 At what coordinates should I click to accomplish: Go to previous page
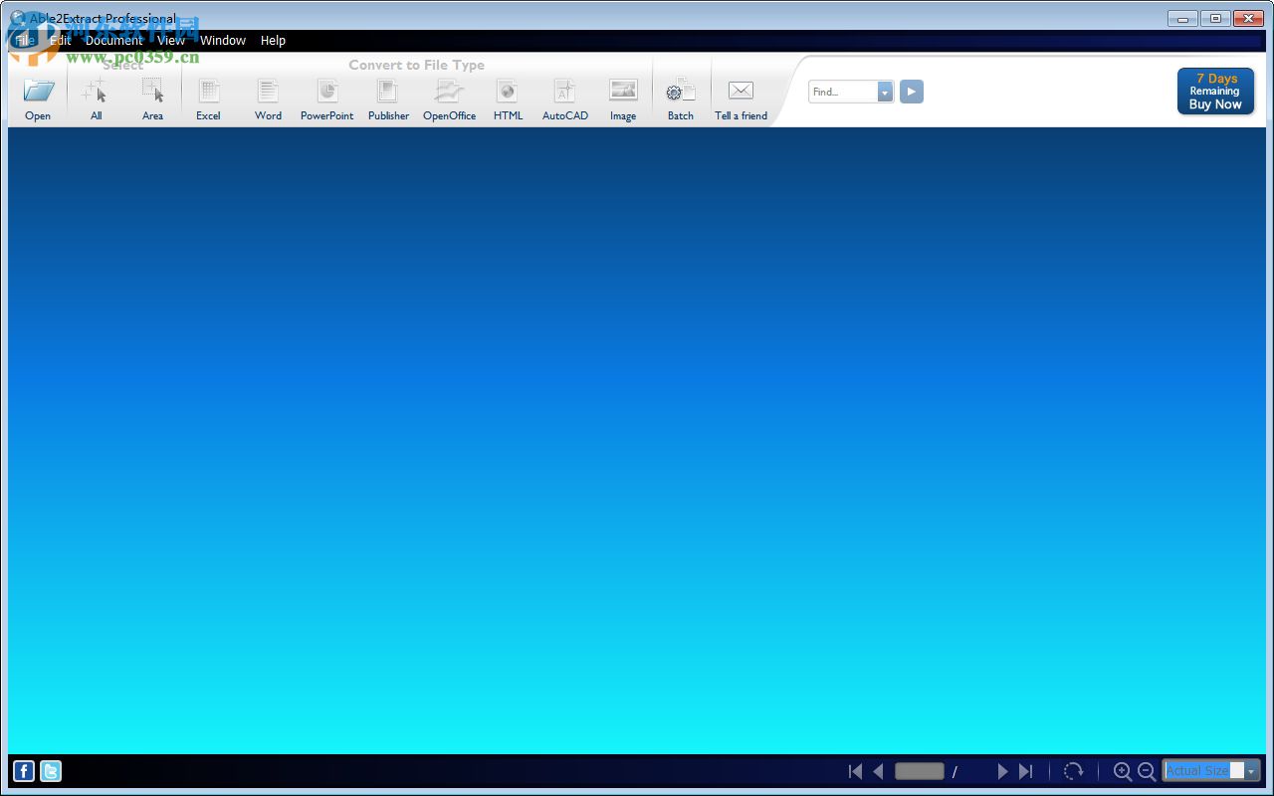[879, 771]
